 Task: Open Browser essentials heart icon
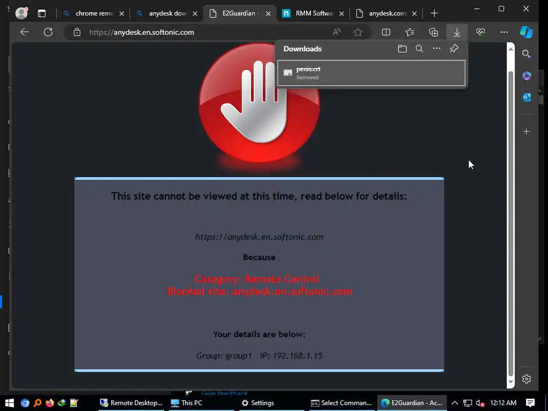click(481, 32)
